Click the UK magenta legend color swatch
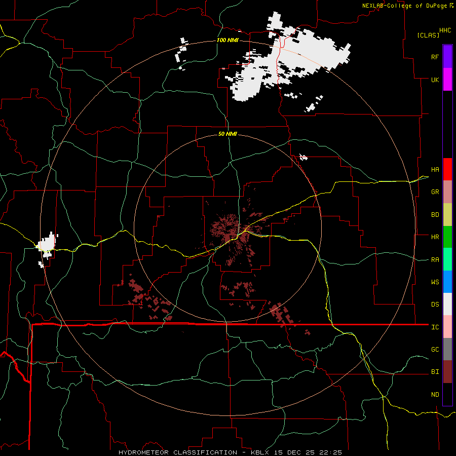This screenshot has height=456, width=456. tap(447, 80)
